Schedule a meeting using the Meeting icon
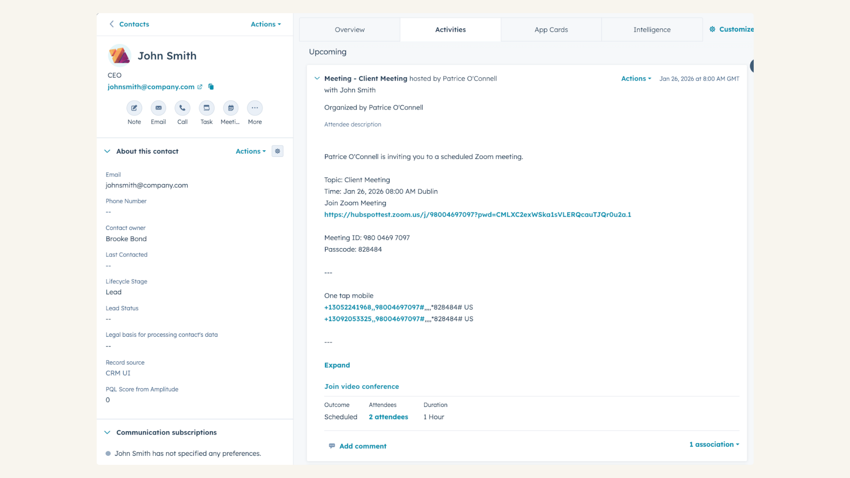850x478 pixels. pyautogui.click(x=230, y=108)
